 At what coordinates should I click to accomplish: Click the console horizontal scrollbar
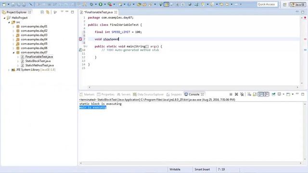pos(191,163)
